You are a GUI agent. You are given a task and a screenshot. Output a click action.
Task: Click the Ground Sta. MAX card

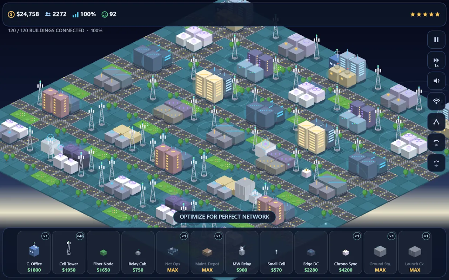[x=380, y=252]
